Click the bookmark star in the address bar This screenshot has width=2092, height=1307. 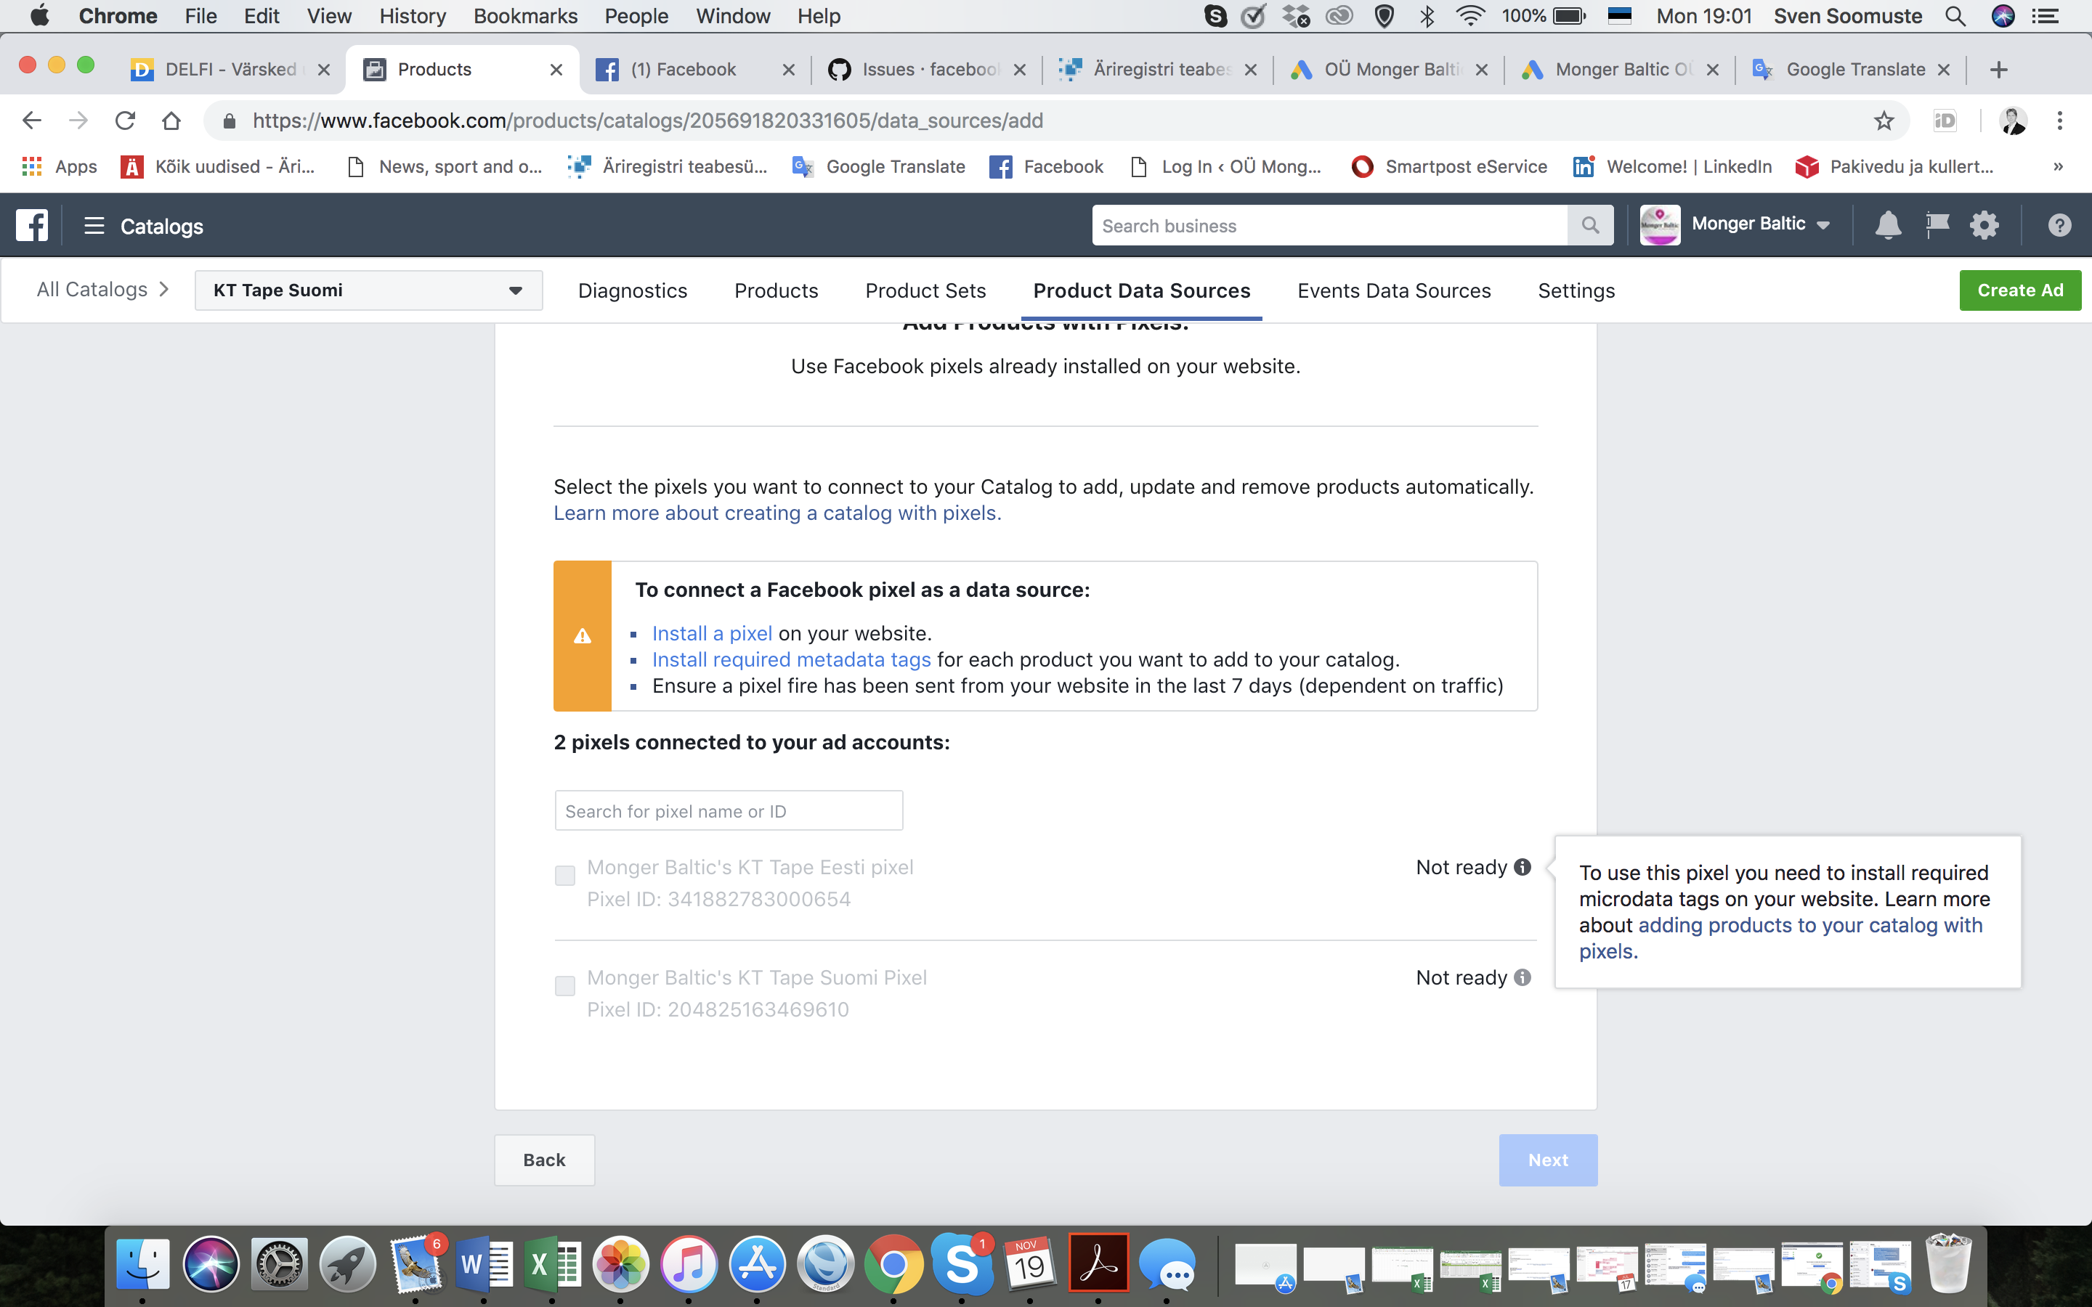pyautogui.click(x=1883, y=120)
